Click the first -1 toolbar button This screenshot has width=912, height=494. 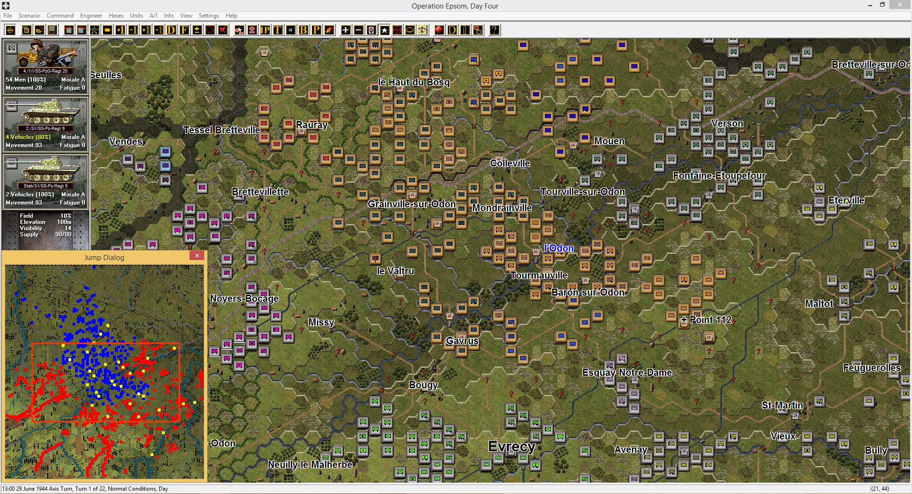click(133, 30)
